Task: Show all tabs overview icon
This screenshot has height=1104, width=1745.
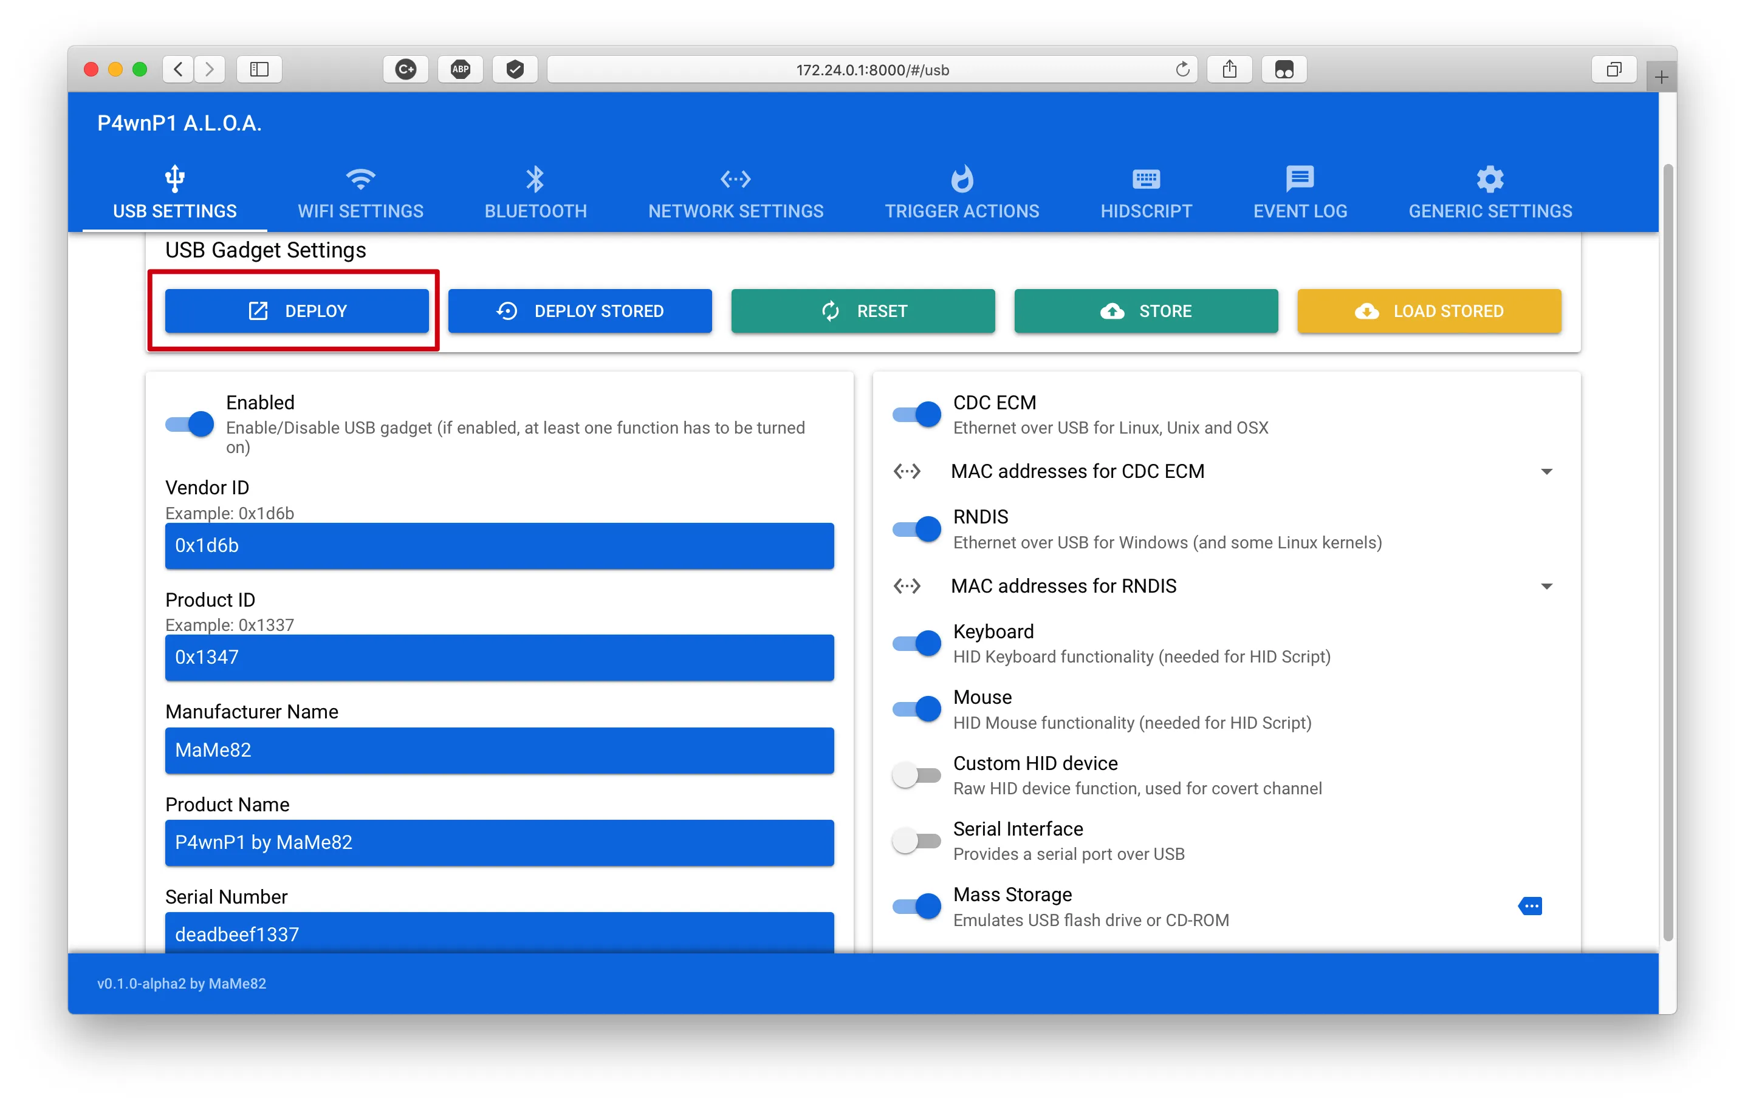Action: point(1614,70)
